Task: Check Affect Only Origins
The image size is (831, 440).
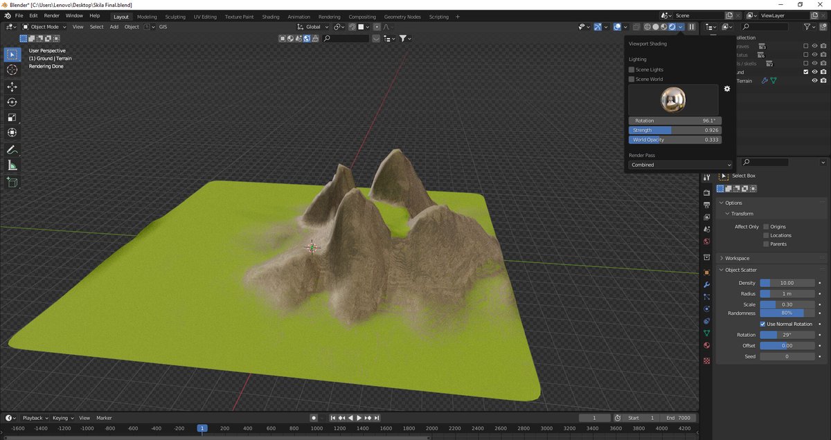Action: click(x=766, y=226)
